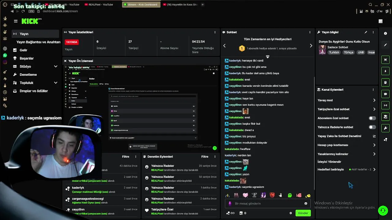The image size is (392, 220).
Task: Open Yavaş mod options chevron
Action: click(x=374, y=100)
